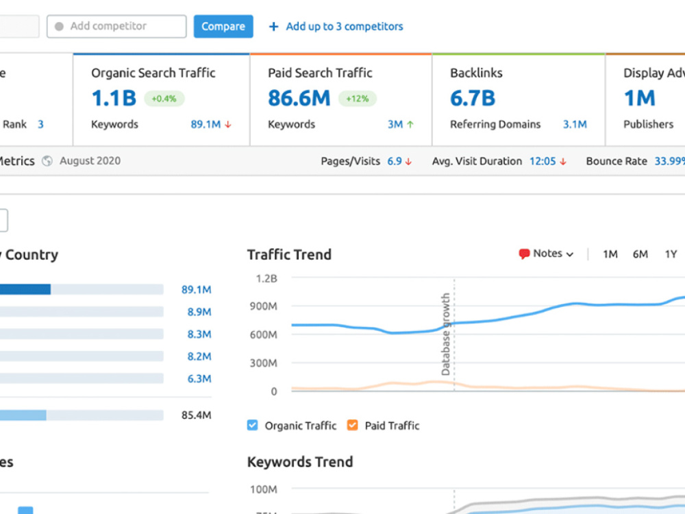Click the plus icon before Add competitors
The image size is (685, 514).
tap(273, 27)
